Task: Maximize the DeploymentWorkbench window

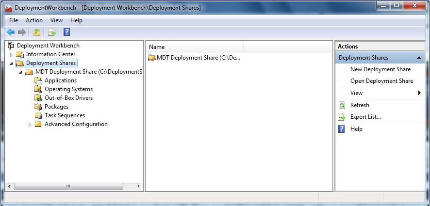Action: 397,5
